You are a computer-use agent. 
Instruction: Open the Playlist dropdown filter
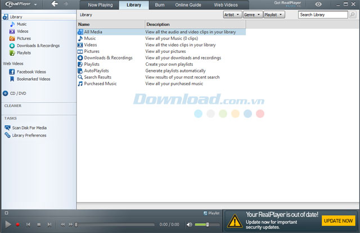(274, 15)
